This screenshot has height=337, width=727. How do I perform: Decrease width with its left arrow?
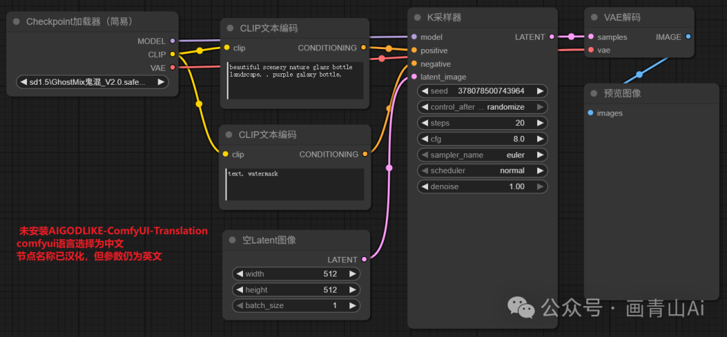pos(240,274)
